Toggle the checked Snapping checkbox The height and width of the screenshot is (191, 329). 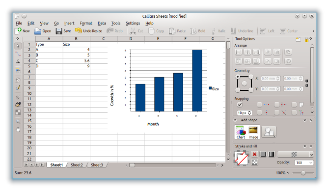click(240, 105)
